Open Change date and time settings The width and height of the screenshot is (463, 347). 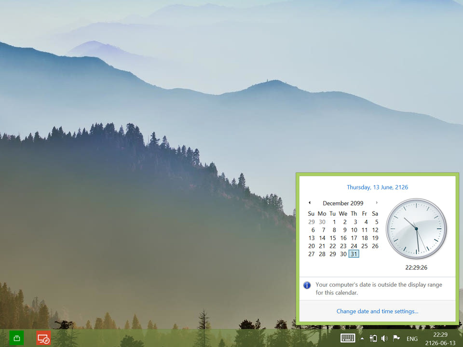tap(378, 311)
